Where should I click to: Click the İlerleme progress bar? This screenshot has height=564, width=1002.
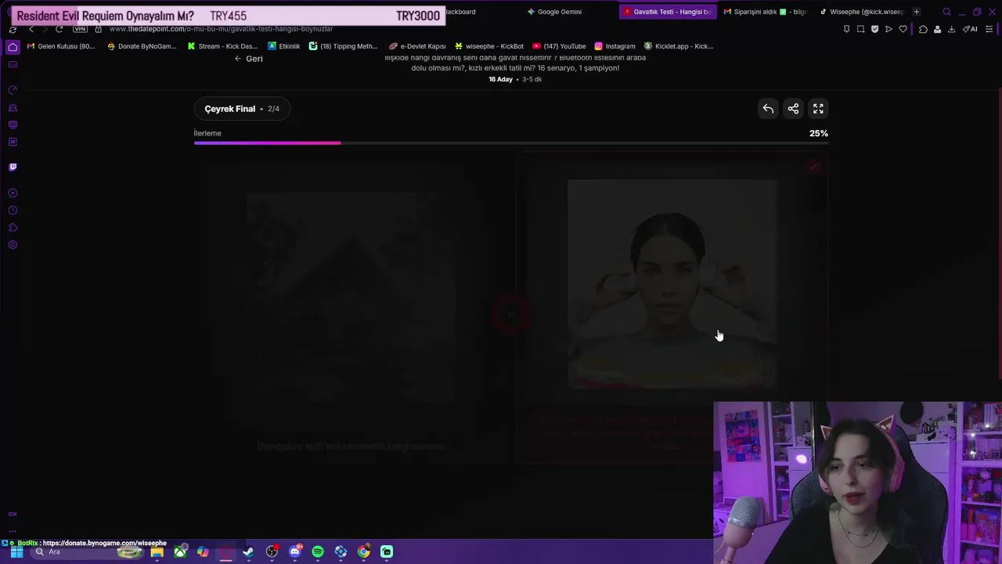coord(510,143)
